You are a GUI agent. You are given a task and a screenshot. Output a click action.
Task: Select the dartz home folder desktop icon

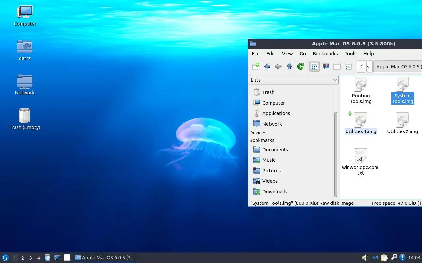(x=25, y=50)
